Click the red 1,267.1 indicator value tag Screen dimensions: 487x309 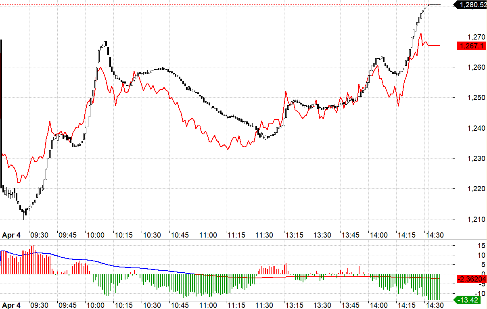pos(470,46)
